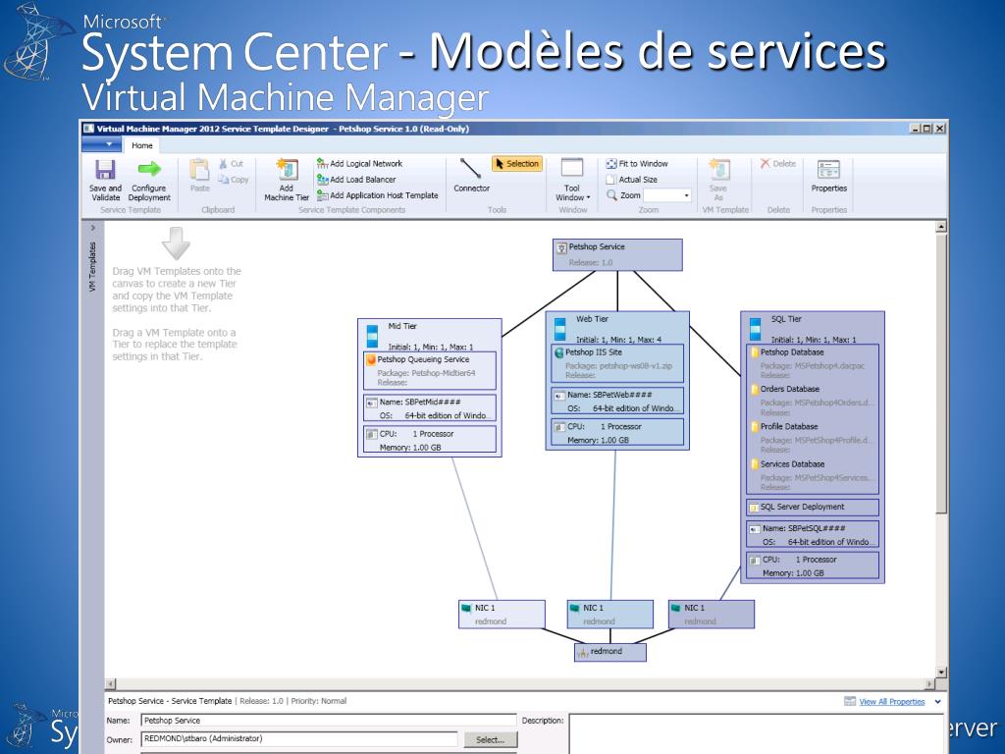This screenshot has width=1005, height=754.
Task: Click Fit to Window
Action: point(637,164)
